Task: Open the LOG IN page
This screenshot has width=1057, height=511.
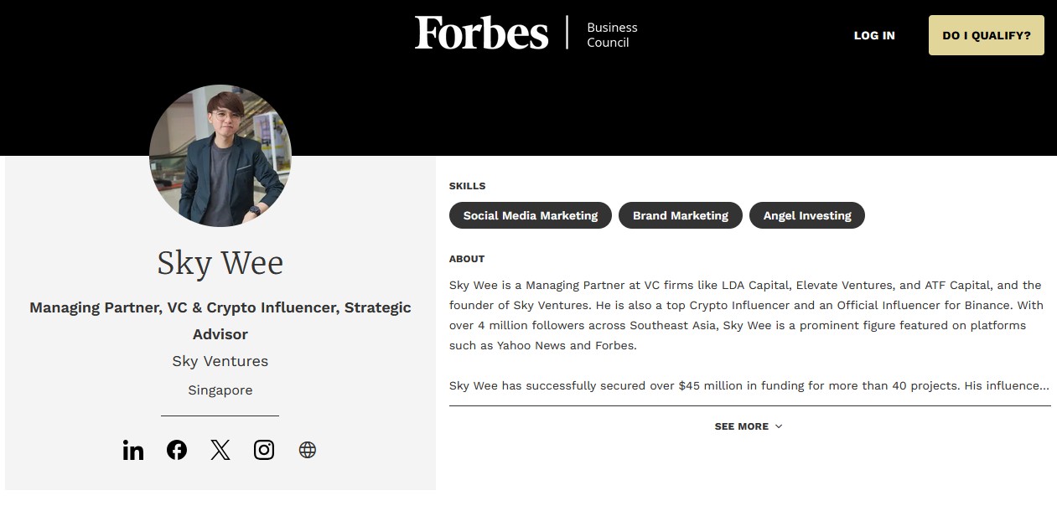Action: tap(873, 35)
